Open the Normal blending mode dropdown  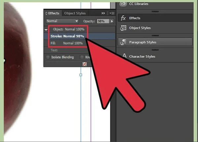point(62,21)
